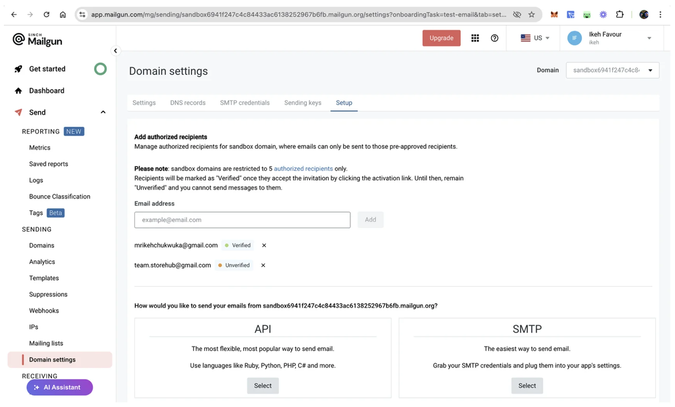The width and height of the screenshot is (675, 407).
Task: Click the NEW badge beside Reporting
Action: pos(74,131)
